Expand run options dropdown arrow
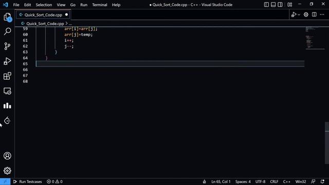This screenshot has height=185, width=329. pyautogui.click(x=299, y=15)
